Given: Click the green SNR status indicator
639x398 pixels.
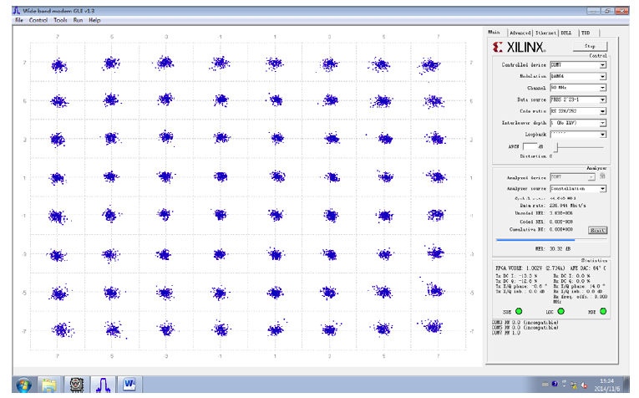Looking at the screenshot, I should click(519, 311).
